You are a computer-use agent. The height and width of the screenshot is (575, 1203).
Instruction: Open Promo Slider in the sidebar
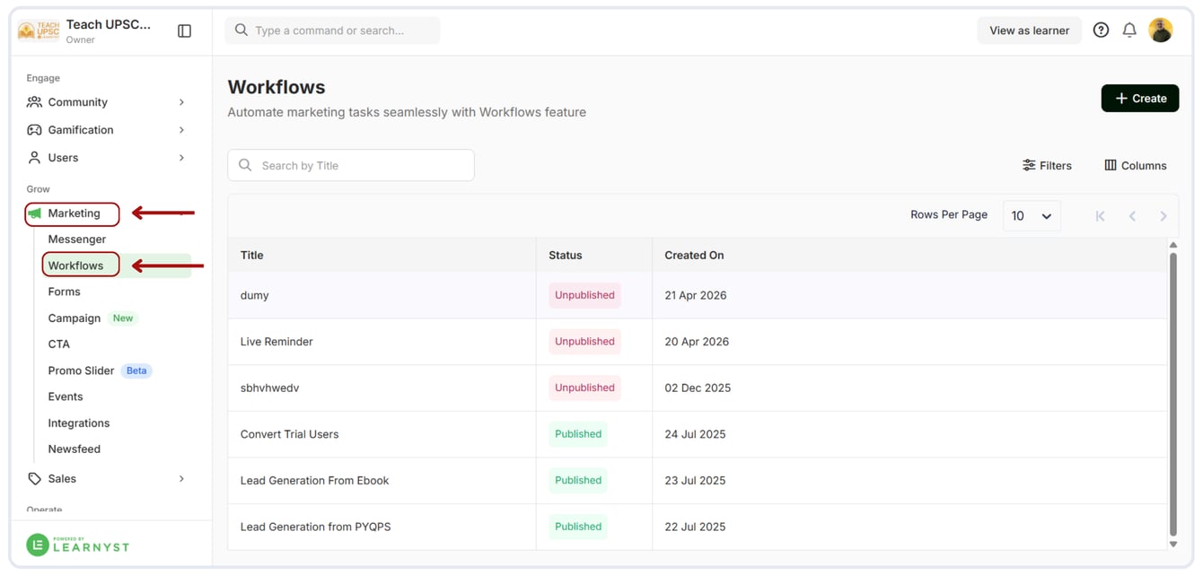click(x=81, y=370)
